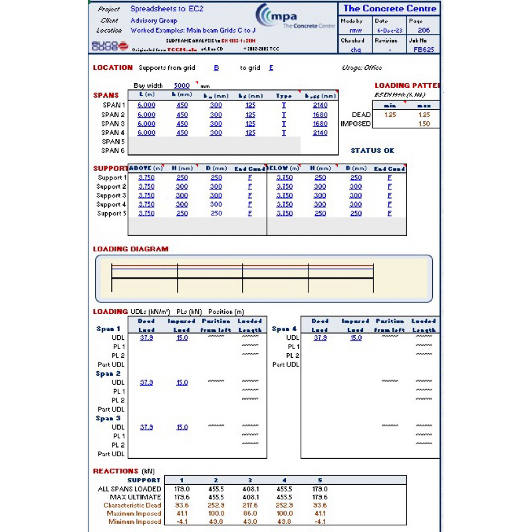
Task: Select Support 4 BELOW height 3.750
Action: (285, 204)
